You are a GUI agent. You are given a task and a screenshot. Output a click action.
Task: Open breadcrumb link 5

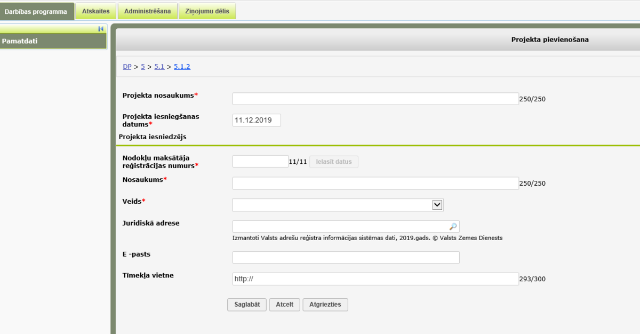pyautogui.click(x=143, y=67)
